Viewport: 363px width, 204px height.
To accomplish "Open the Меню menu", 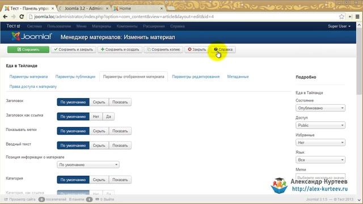I will (x=81, y=27).
